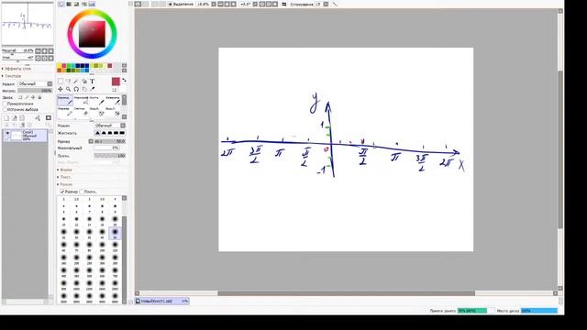Switch to the open document tab

(x=161, y=301)
